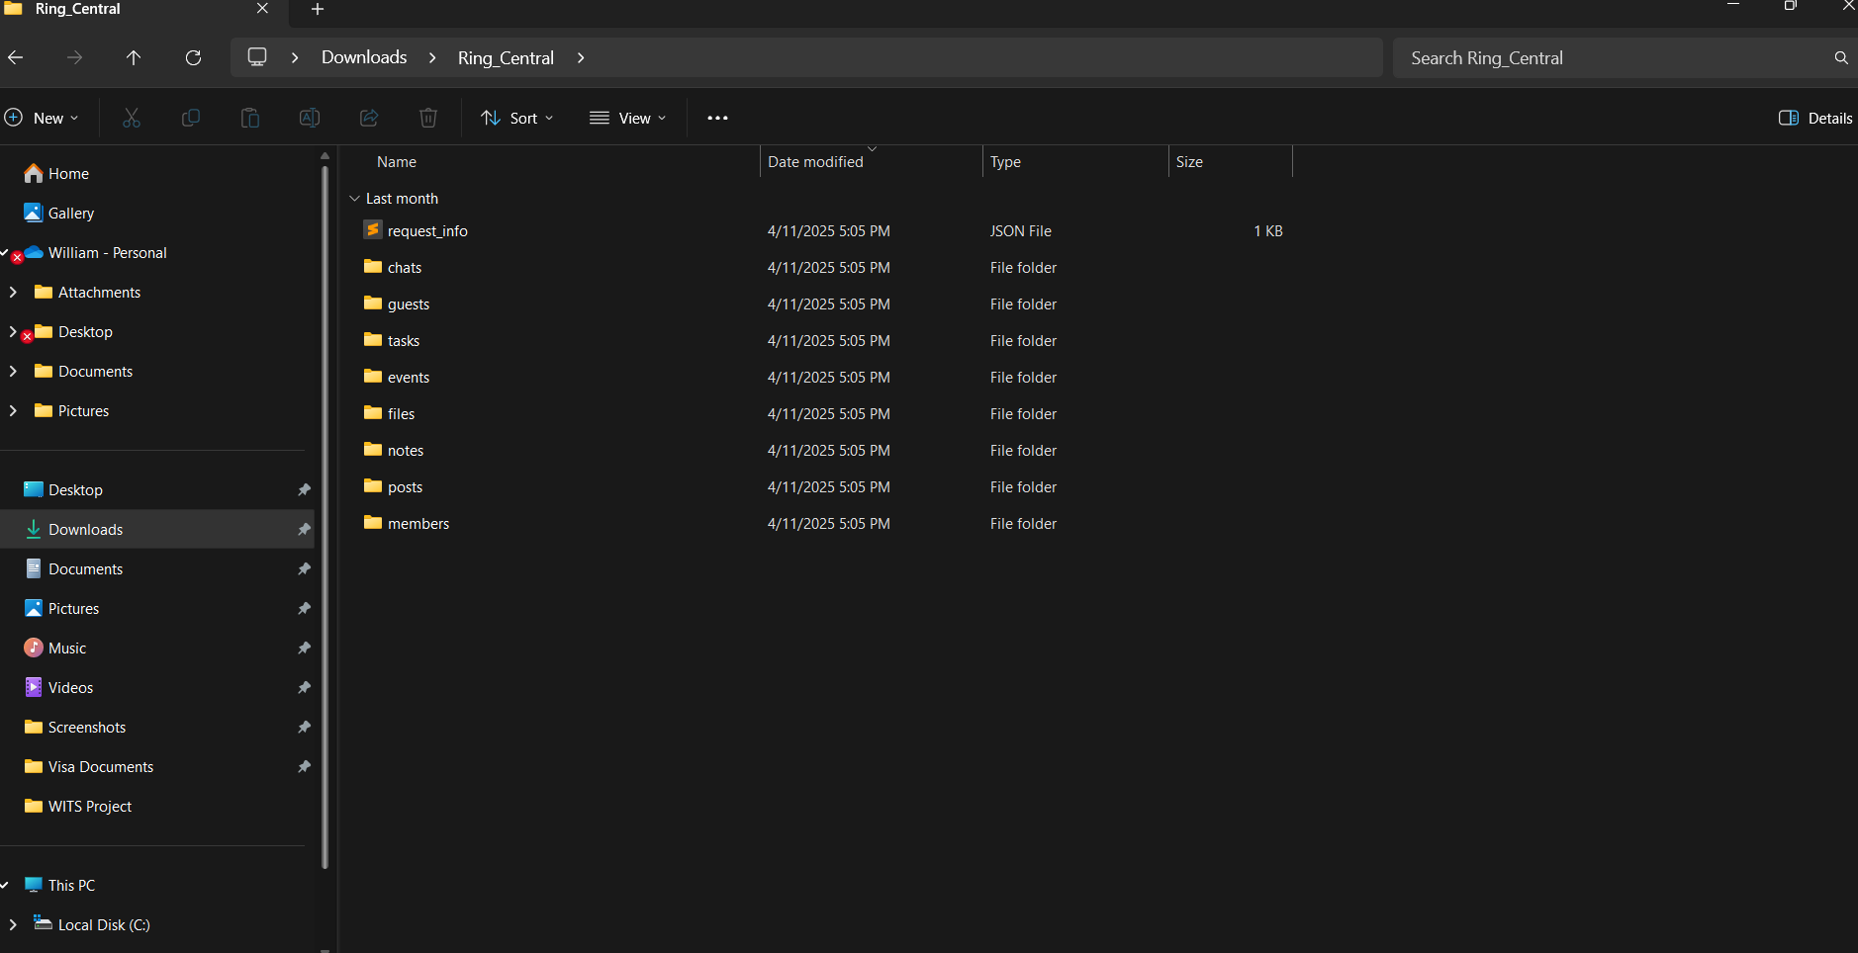Open the See more ellipsis menu
The image size is (1858, 953).
[717, 118]
